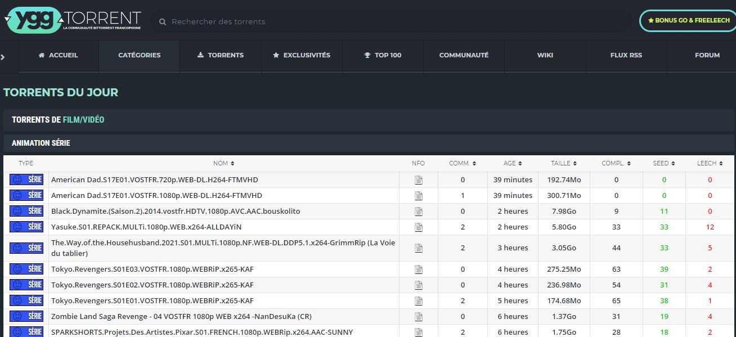
Task: Select age '3 heures' of Househusband torrent
Action: pyautogui.click(x=513, y=248)
